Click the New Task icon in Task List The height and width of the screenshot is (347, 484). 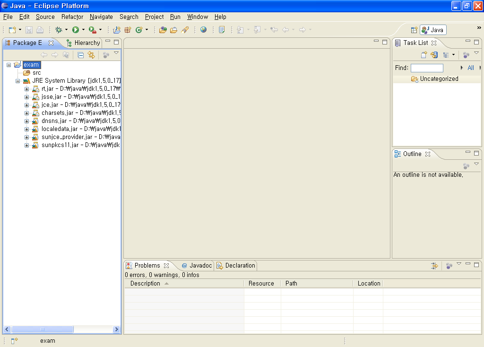point(424,55)
